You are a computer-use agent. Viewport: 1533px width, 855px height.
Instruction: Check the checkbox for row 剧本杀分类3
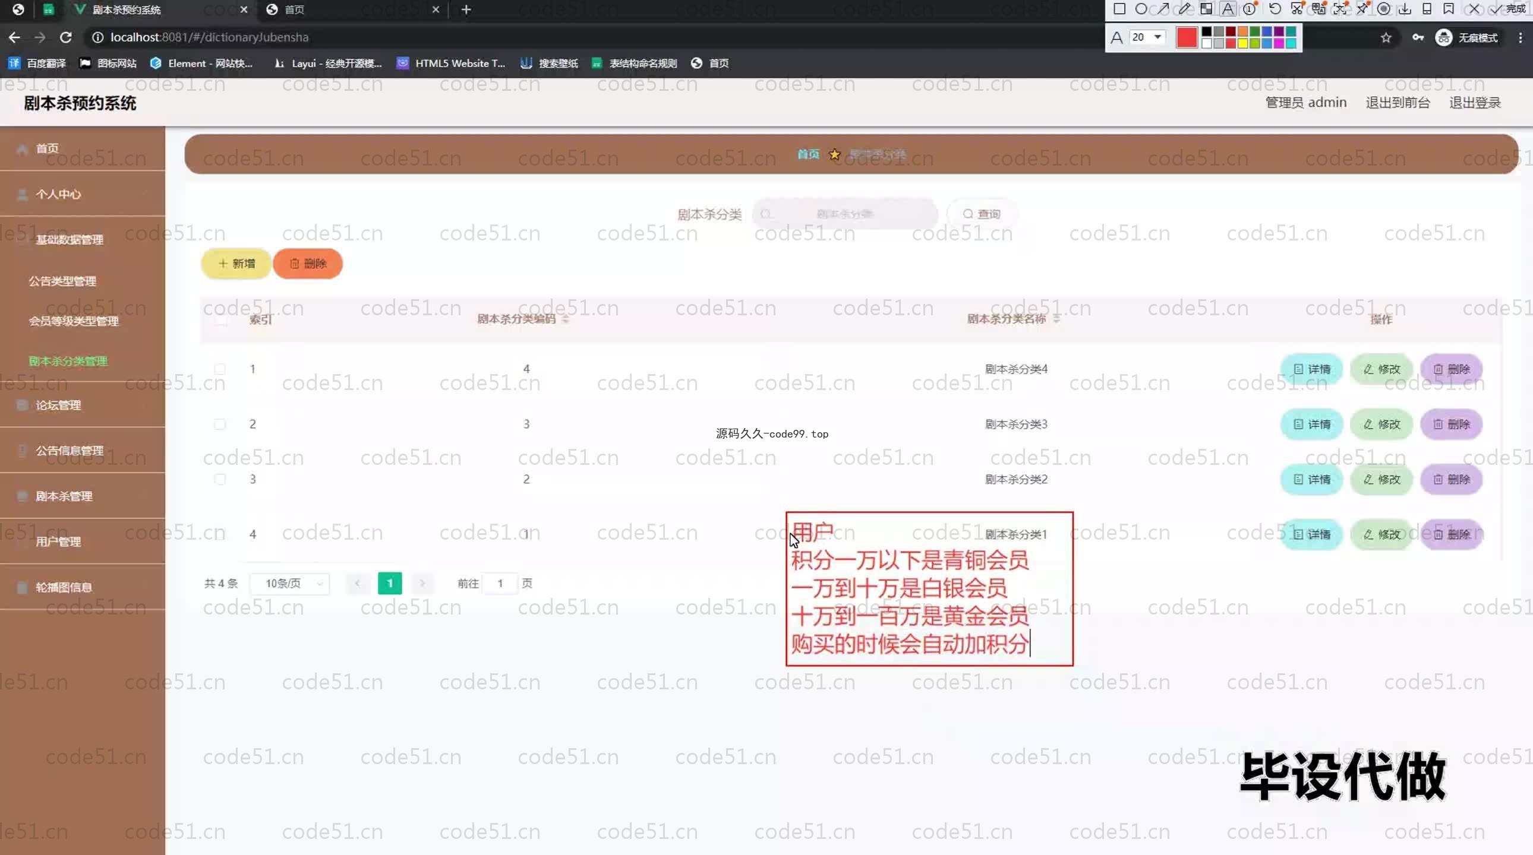220,424
